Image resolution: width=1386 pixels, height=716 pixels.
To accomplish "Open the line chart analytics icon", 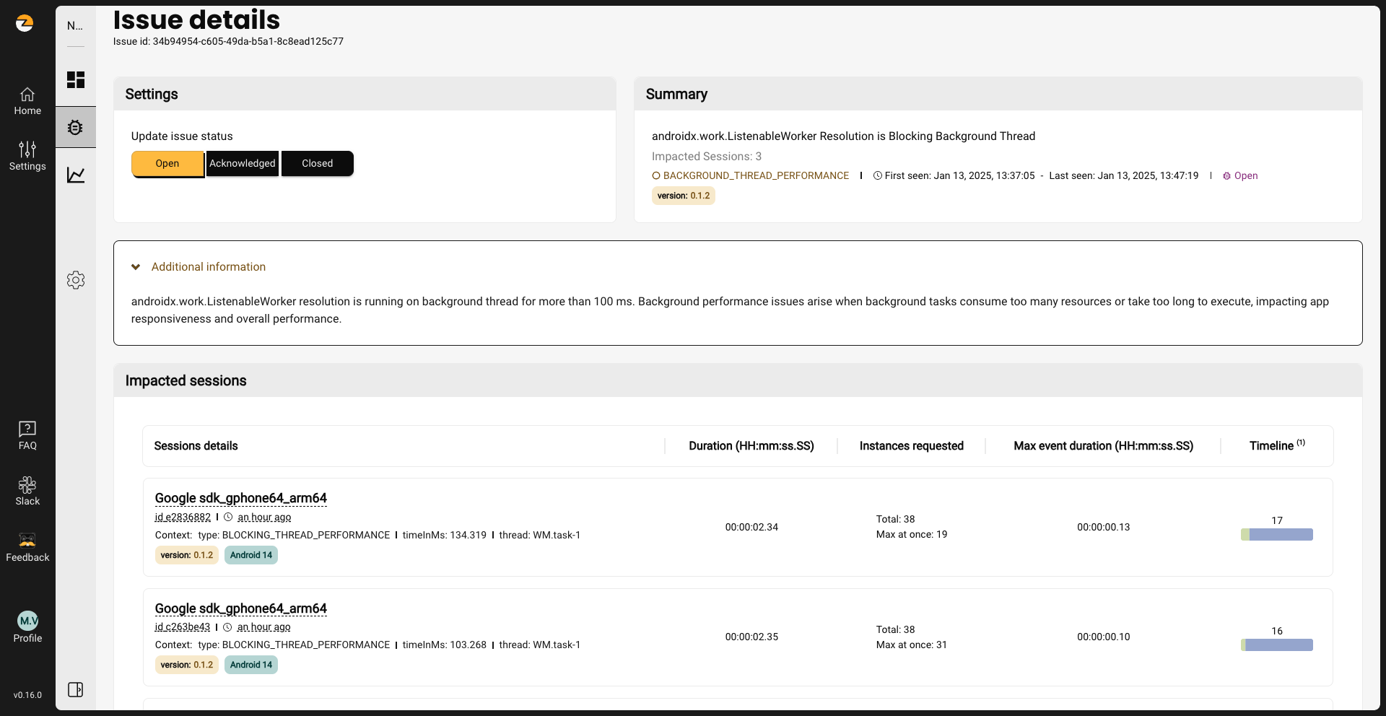I will pos(76,175).
